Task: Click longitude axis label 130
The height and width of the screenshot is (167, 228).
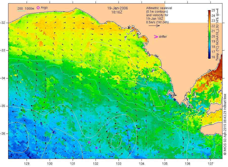Action: pyautogui.click(x=50, y=163)
